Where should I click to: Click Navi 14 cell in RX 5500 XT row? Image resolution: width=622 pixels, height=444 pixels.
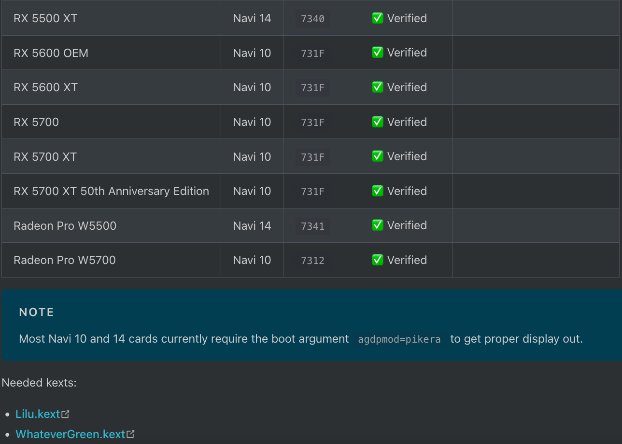tap(252, 18)
